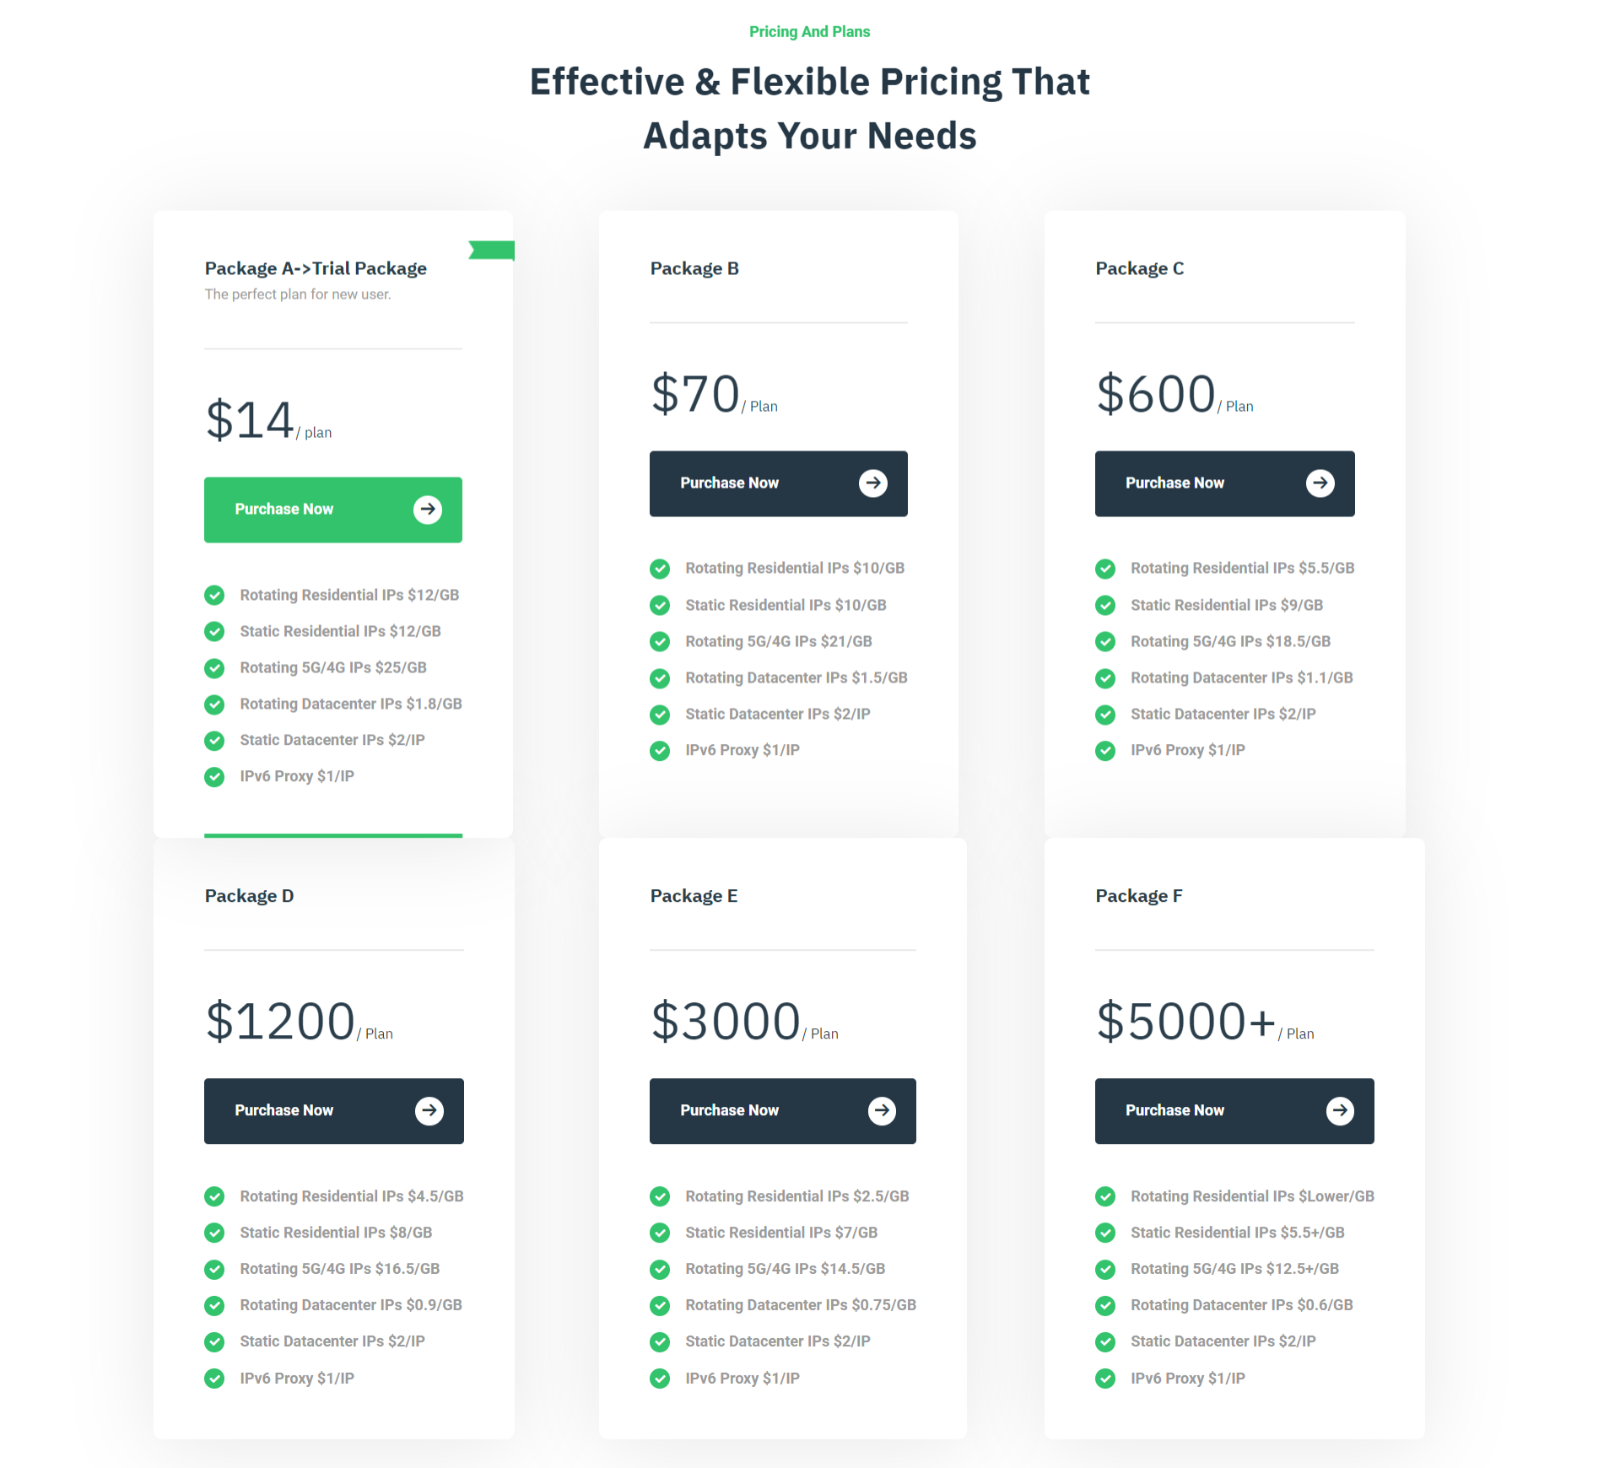
Task: Click the Pricing And Plans heading link
Action: (x=810, y=32)
